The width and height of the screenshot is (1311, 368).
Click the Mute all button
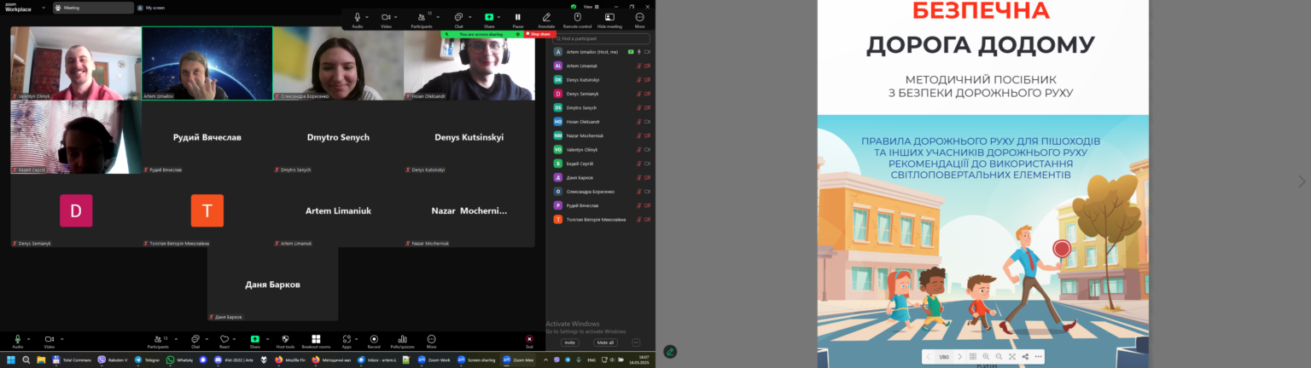pos(605,342)
